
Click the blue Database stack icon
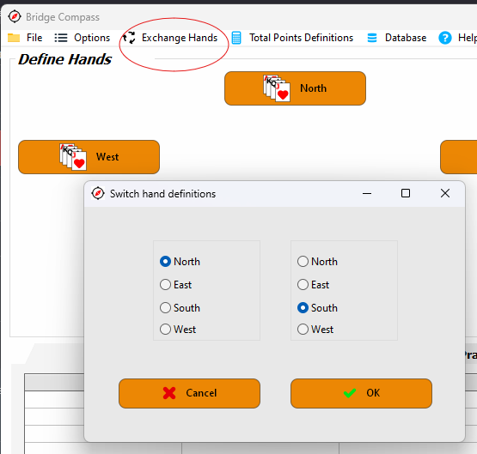[x=372, y=38]
